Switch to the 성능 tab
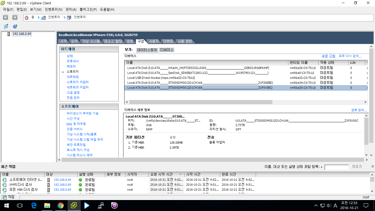The width and height of the screenshot is (375, 211). [x=130, y=41]
